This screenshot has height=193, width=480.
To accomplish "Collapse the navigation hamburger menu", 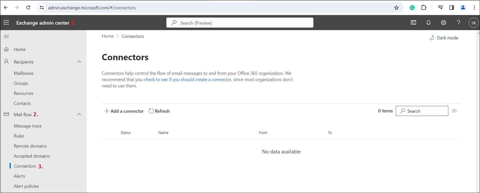I will click(6, 37).
